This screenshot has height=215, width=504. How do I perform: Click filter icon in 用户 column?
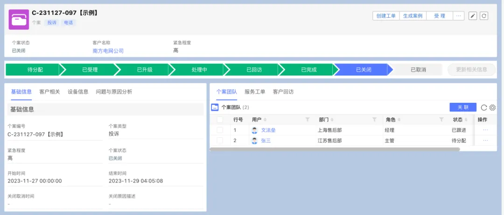[308, 120]
